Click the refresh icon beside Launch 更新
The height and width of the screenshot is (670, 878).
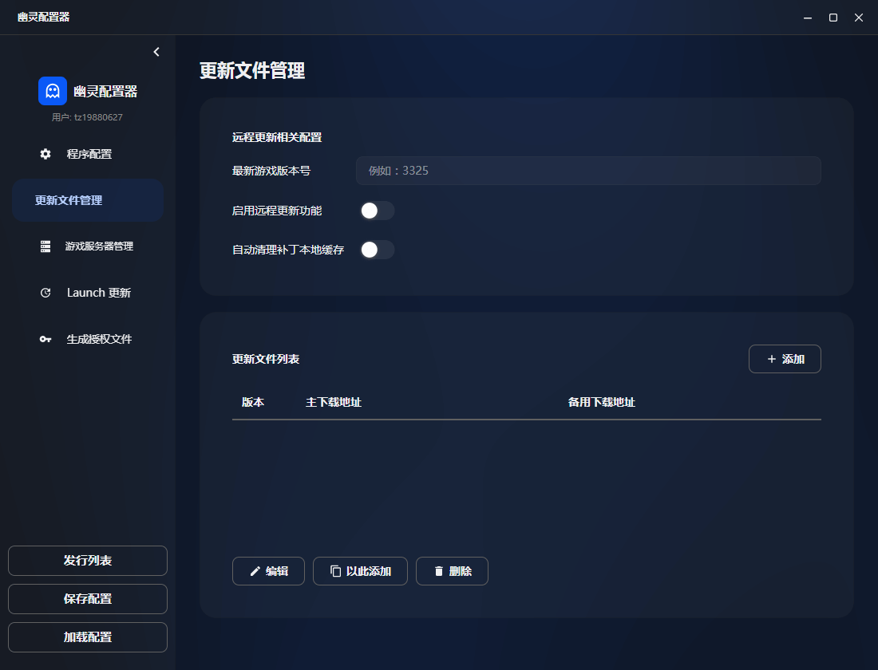coord(45,293)
